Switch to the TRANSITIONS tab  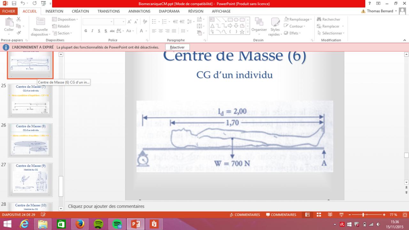click(x=109, y=11)
